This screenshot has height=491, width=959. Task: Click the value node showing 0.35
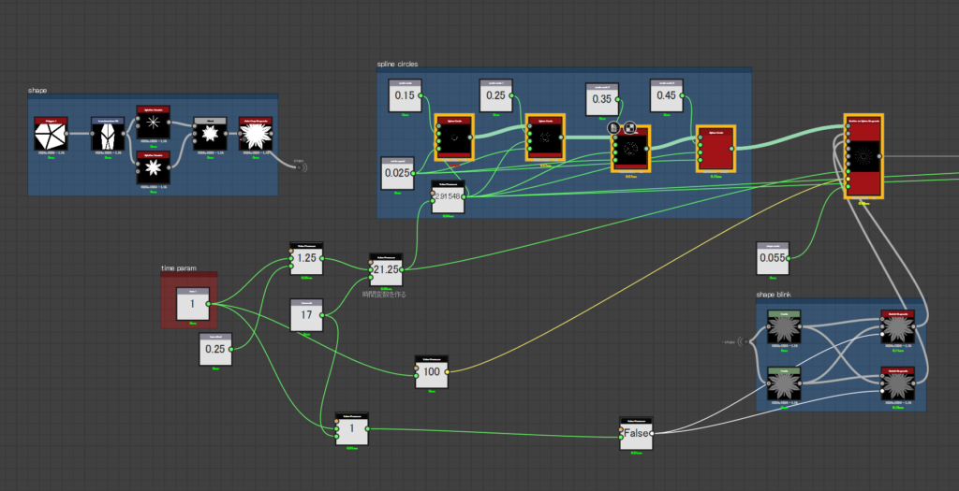(x=602, y=99)
